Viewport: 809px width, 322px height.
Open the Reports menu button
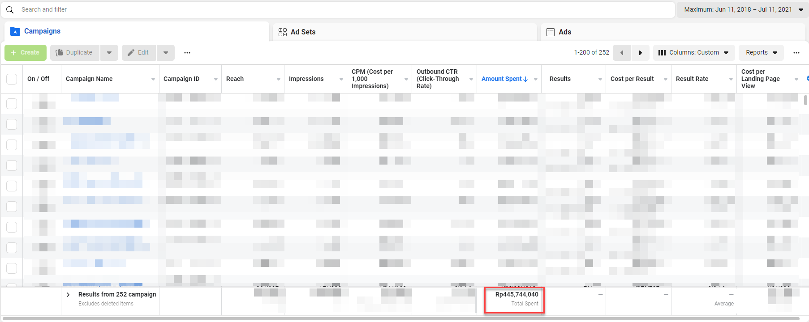pyautogui.click(x=761, y=53)
